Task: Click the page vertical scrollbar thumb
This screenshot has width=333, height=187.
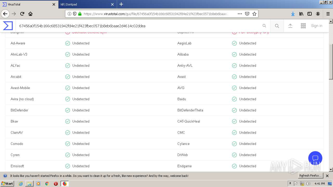Action: pyautogui.click(x=331, y=62)
